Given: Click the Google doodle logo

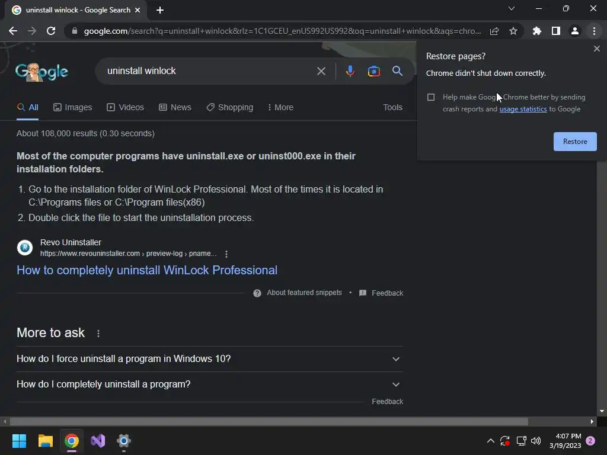Looking at the screenshot, I should click(x=41, y=72).
